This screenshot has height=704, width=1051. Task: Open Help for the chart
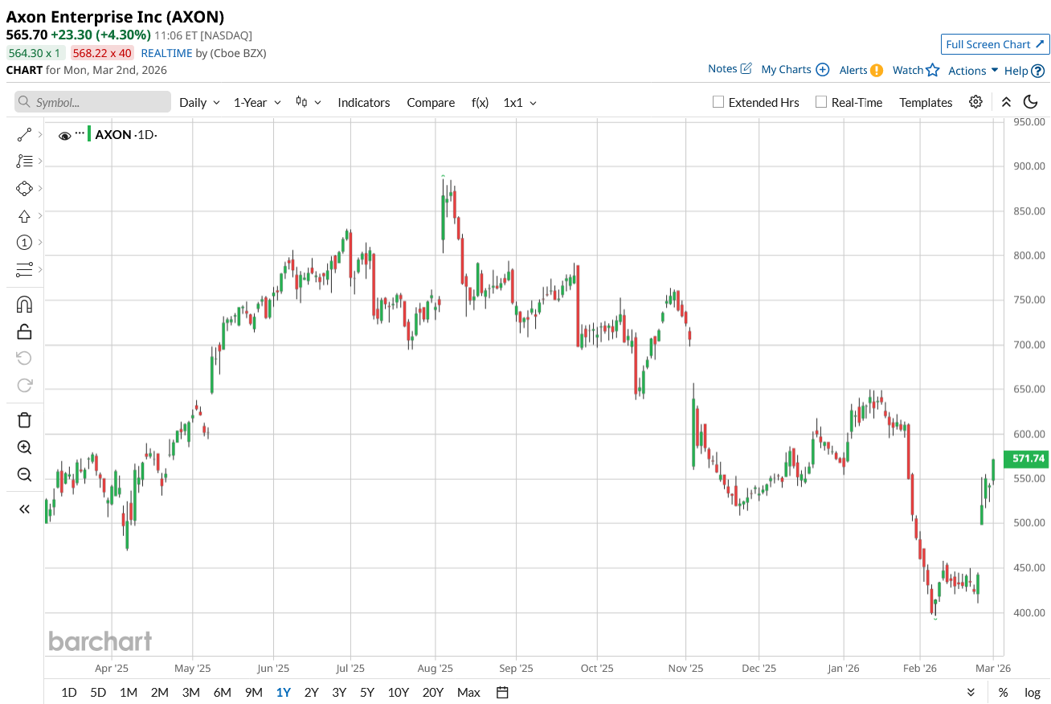[1024, 71]
